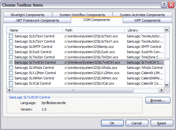Click the horizontal scrollbar left arrow

tap(10, 90)
